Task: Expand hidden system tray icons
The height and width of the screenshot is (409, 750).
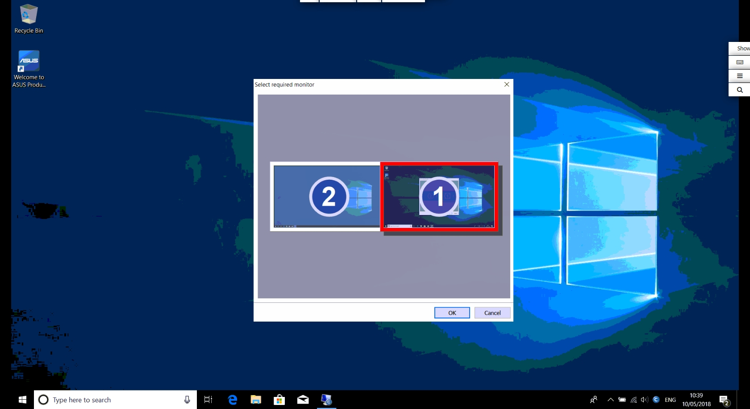Action: click(x=610, y=400)
